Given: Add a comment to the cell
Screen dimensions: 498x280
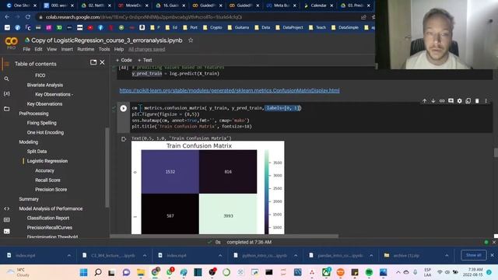Looking at the screenshot, I should pyautogui.click(x=451, y=101).
